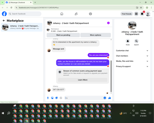Open the emoji picker smiley
This screenshot has width=154, height=123.
point(105,98)
